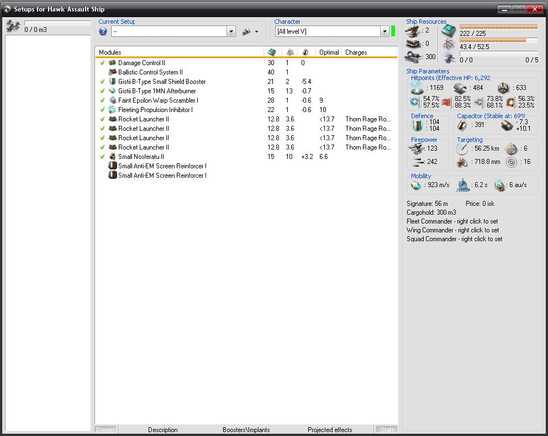Click the armor hitpoints icon beside 484
This screenshot has width=548, height=436.
(x=460, y=88)
